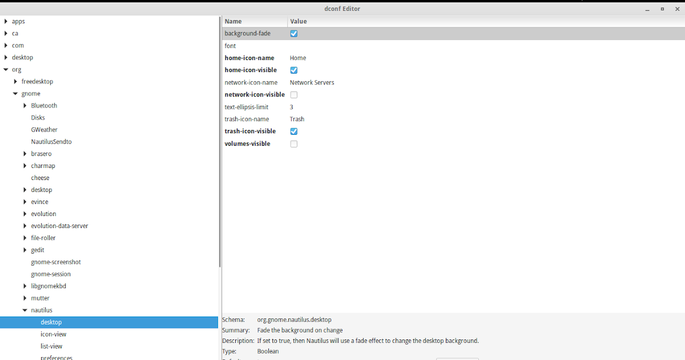Enable the volumes-visible checkbox
Screen dimensions: 685x360
coord(294,144)
